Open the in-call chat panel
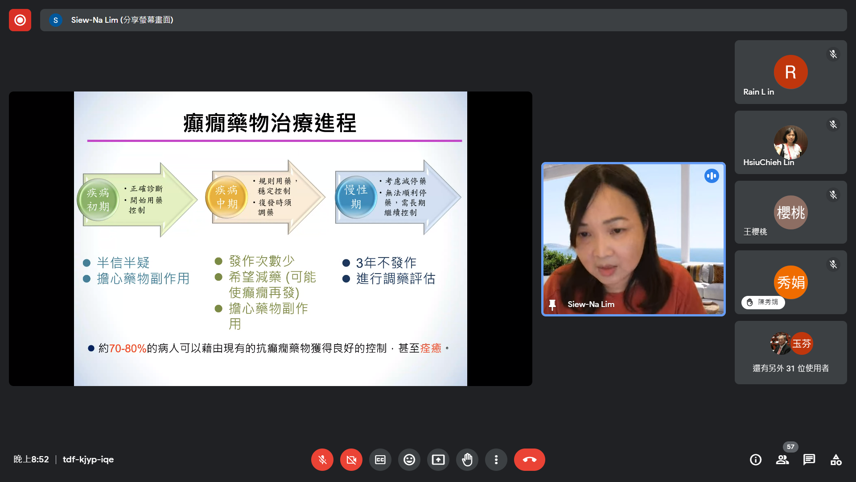This screenshot has height=482, width=856. click(809, 460)
